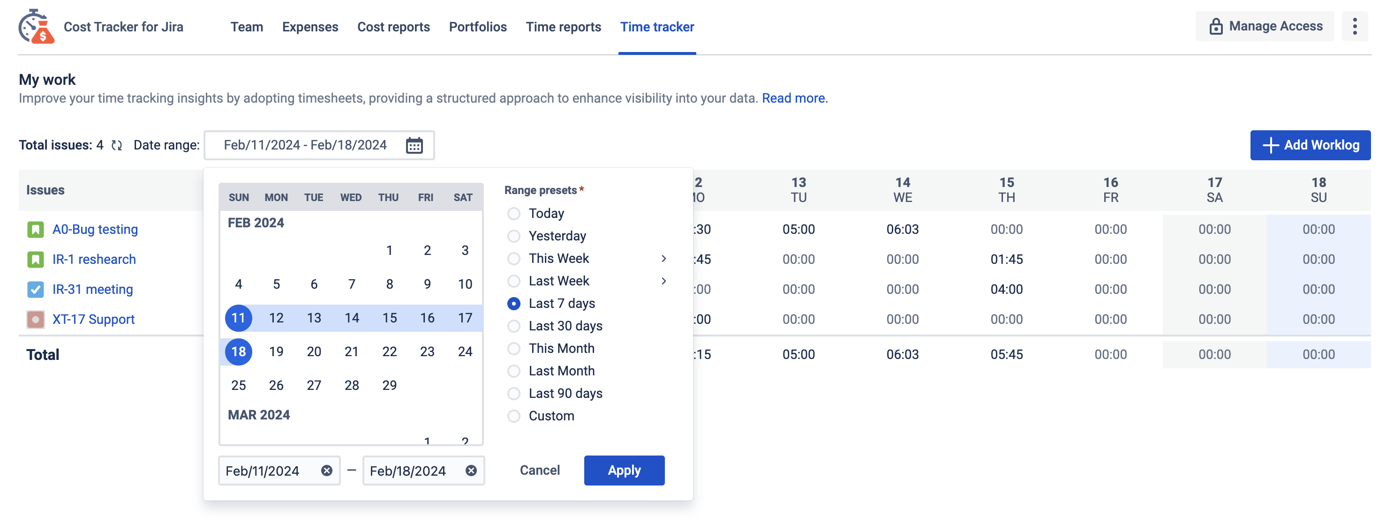Pick February 29 in the calendar
This screenshot has width=1386, height=523.
tap(390, 385)
